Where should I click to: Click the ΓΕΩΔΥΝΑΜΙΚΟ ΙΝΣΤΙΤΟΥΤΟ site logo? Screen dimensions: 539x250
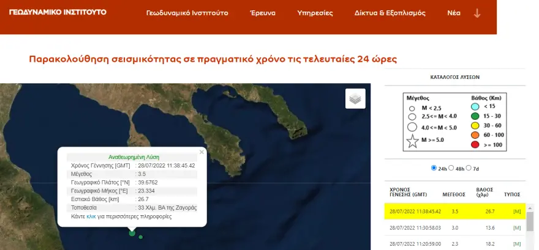point(58,12)
